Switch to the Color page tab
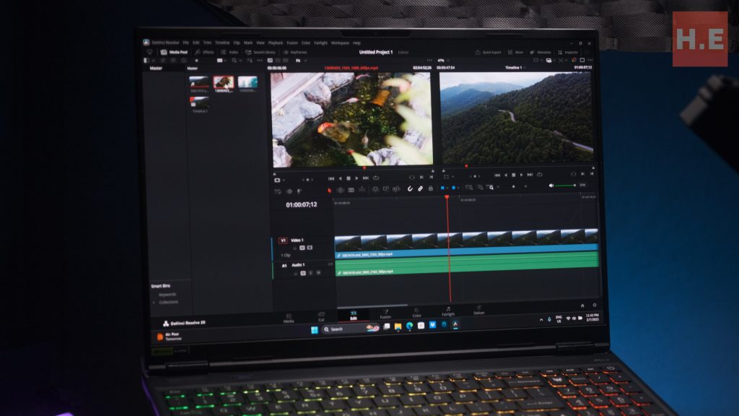Viewport: 739px width, 416px height. [416, 313]
